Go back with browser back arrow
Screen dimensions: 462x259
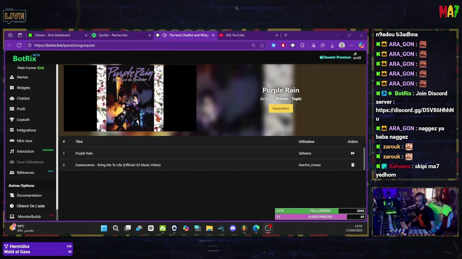(9, 45)
